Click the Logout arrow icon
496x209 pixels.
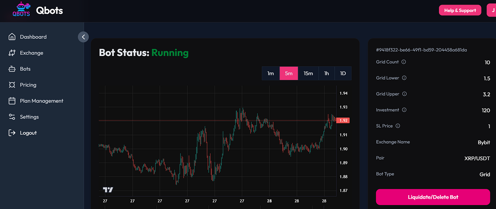(12, 133)
